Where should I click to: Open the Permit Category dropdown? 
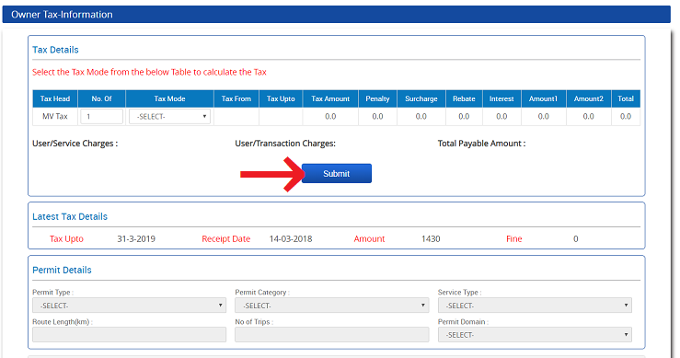click(x=332, y=306)
